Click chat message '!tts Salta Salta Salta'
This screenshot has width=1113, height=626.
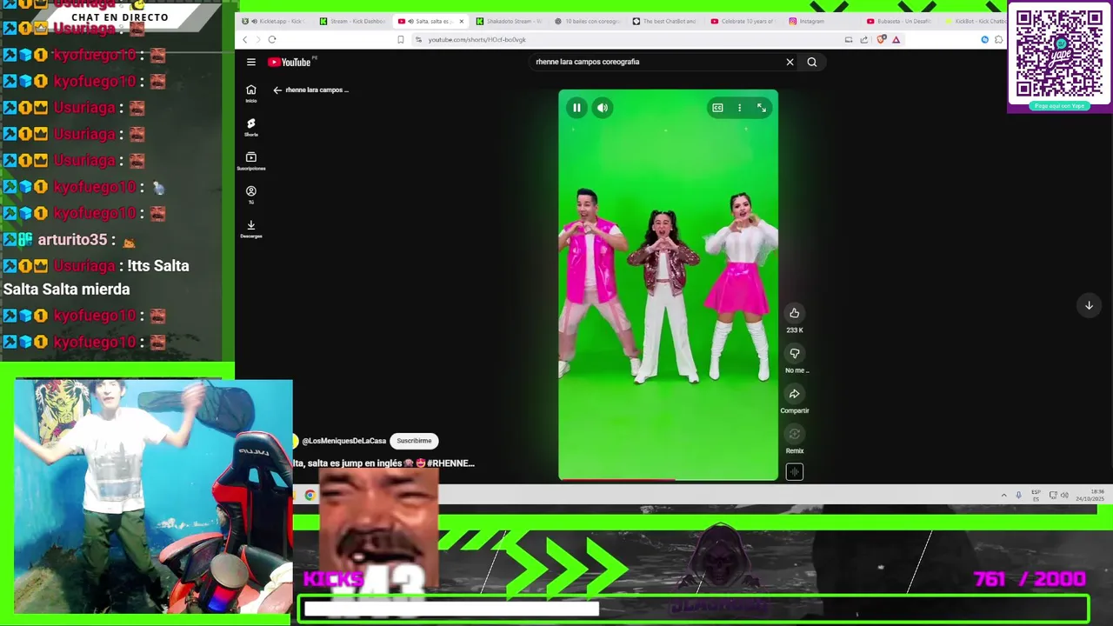coord(96,277)
